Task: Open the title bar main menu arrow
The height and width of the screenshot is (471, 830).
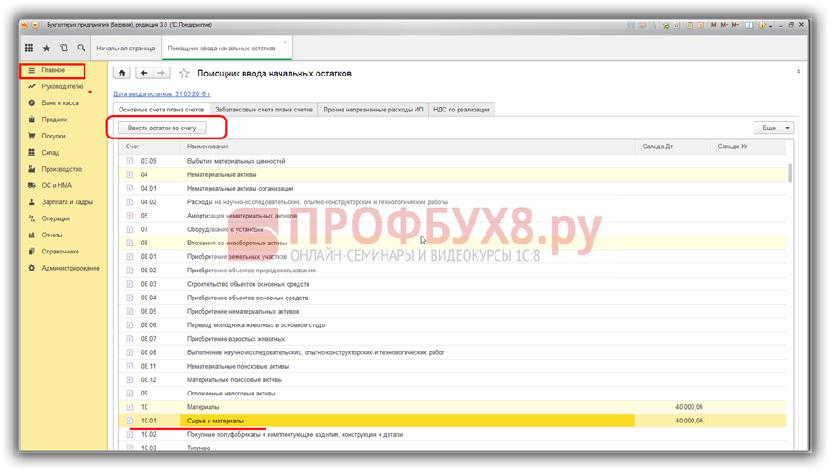Action: [36, 24]
